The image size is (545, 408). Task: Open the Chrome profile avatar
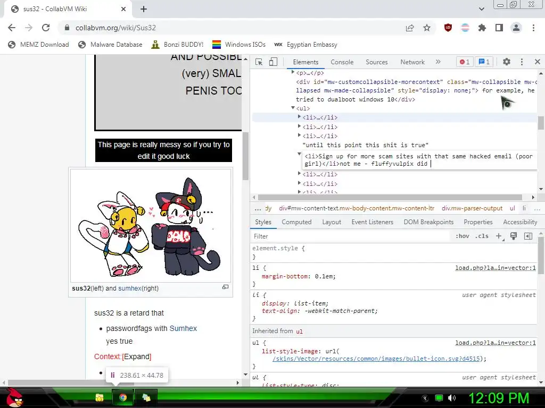pyautogui.click(x=516, y=28)
